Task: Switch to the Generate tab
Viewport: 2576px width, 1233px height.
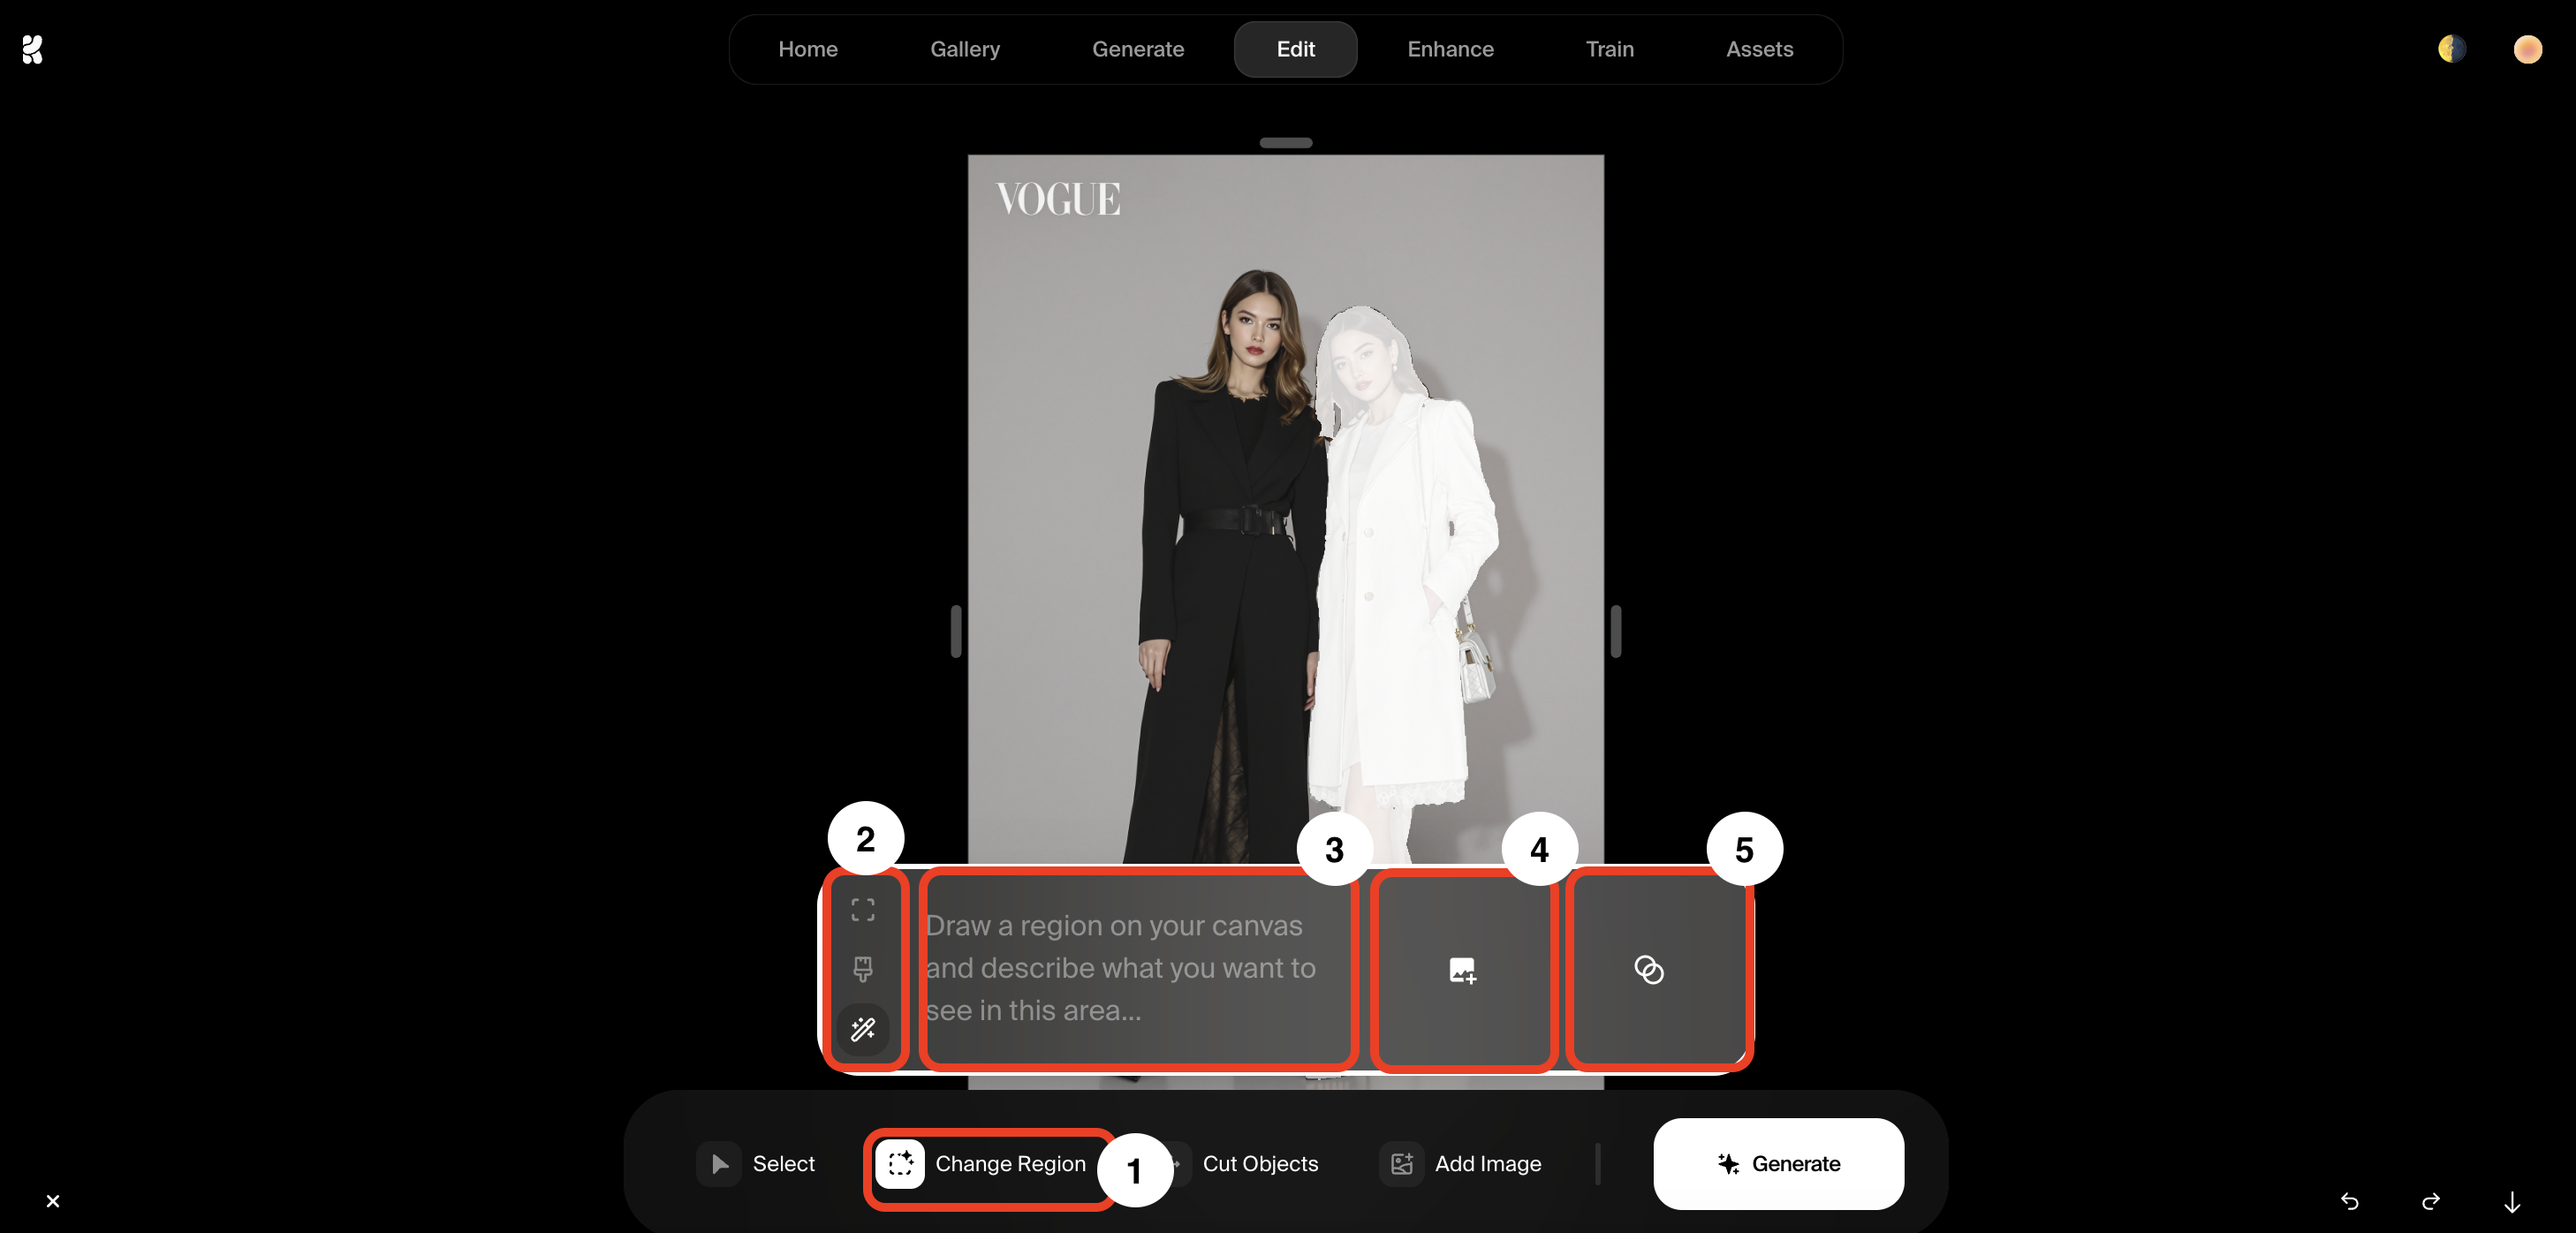Action: click(1139, 49)
